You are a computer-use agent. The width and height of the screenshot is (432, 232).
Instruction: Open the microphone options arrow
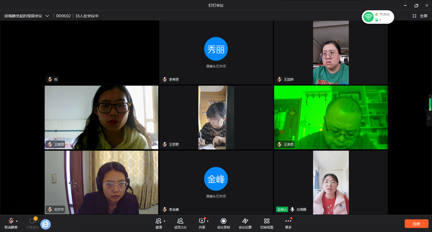tap(17, 221)
